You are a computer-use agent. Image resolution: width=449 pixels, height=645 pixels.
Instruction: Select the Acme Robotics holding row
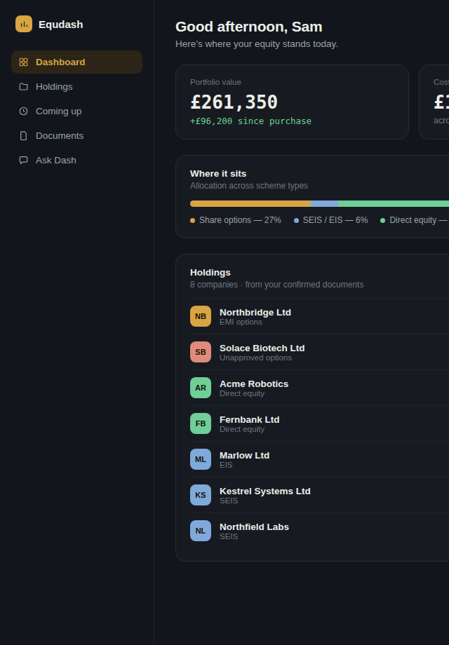pyautogui.click(x=319, y=388)
